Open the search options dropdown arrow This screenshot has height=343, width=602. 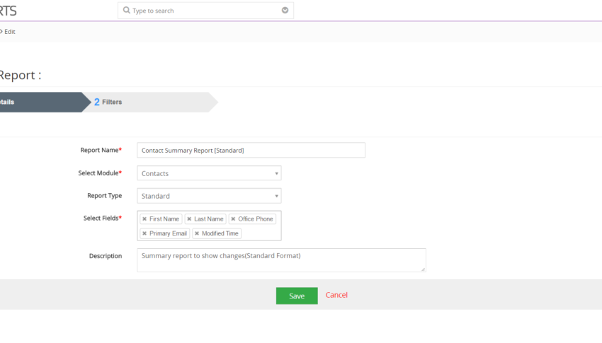(285, 11)
